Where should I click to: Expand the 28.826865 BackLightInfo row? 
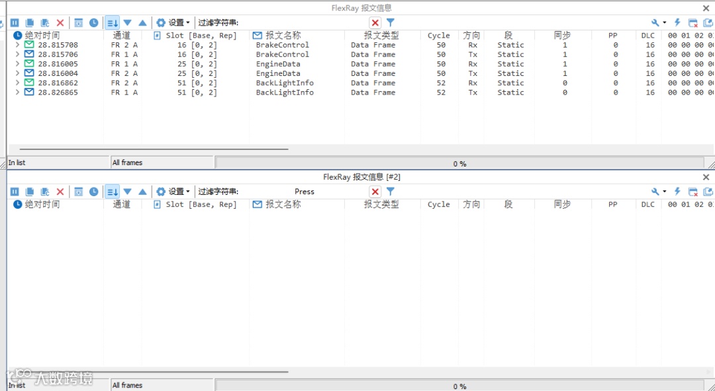click(x=17, y=92)
